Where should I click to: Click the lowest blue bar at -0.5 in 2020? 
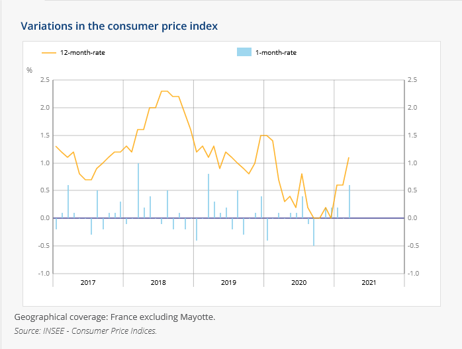[314, 232]
